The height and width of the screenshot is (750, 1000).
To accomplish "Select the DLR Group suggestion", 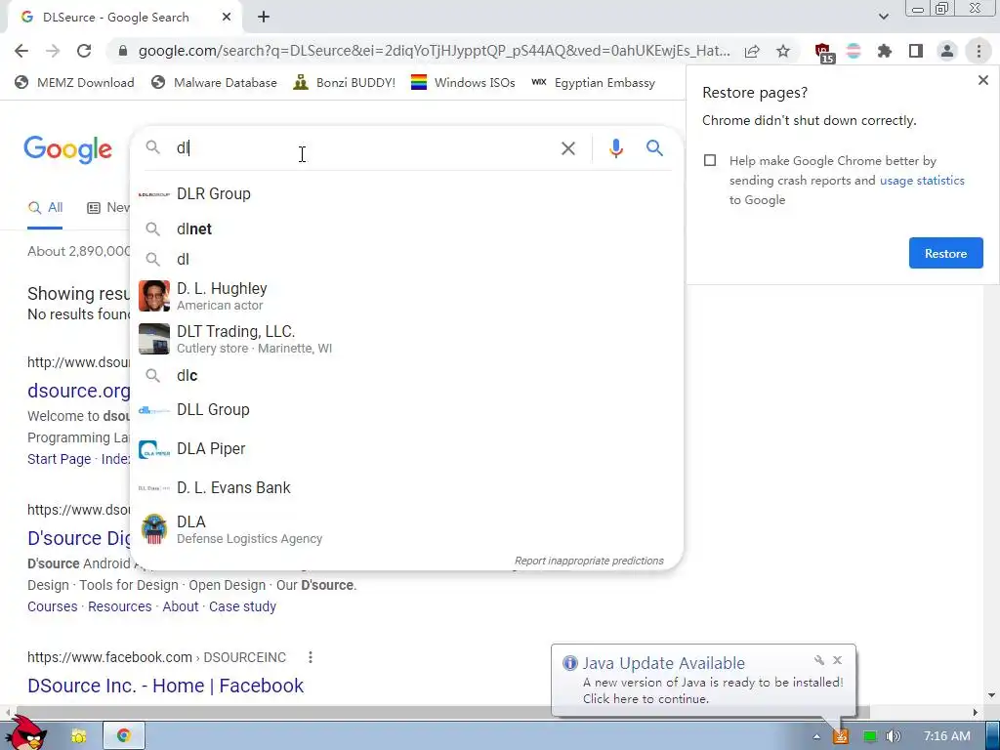I will [406, 194].
